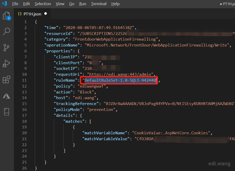Click the "prevention" policyMode value
The height and width of the screenshot is (171, 235).
coord(101,110)
